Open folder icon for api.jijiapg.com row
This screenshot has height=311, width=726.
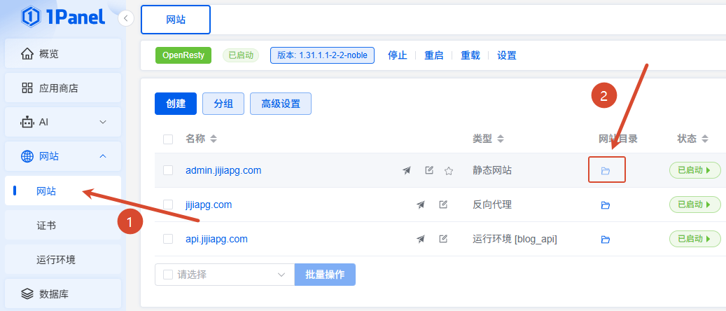click(605, 239)
